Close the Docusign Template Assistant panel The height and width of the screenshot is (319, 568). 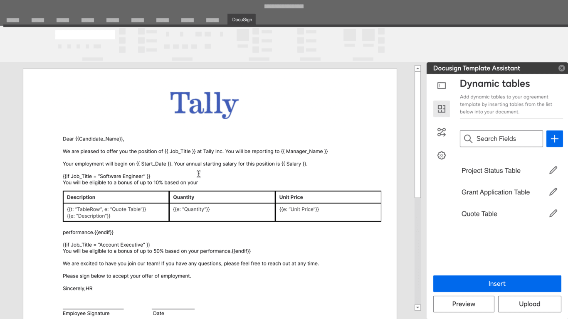click(561, 68)
